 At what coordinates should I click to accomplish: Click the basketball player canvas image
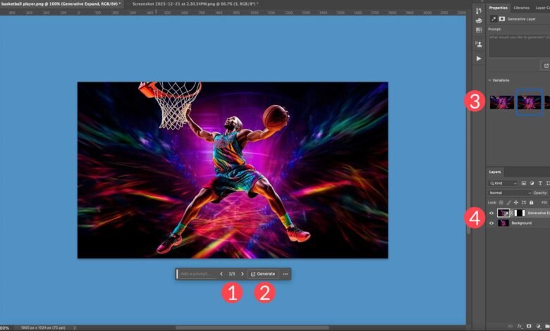coord(233,170)
